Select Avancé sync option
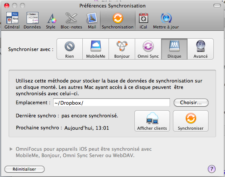This screenshot has width=225, height=177. (x=200, y=49)
